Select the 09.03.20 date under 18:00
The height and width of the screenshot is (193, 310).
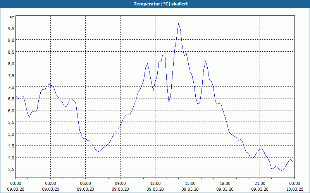click(x=225, y=189)
